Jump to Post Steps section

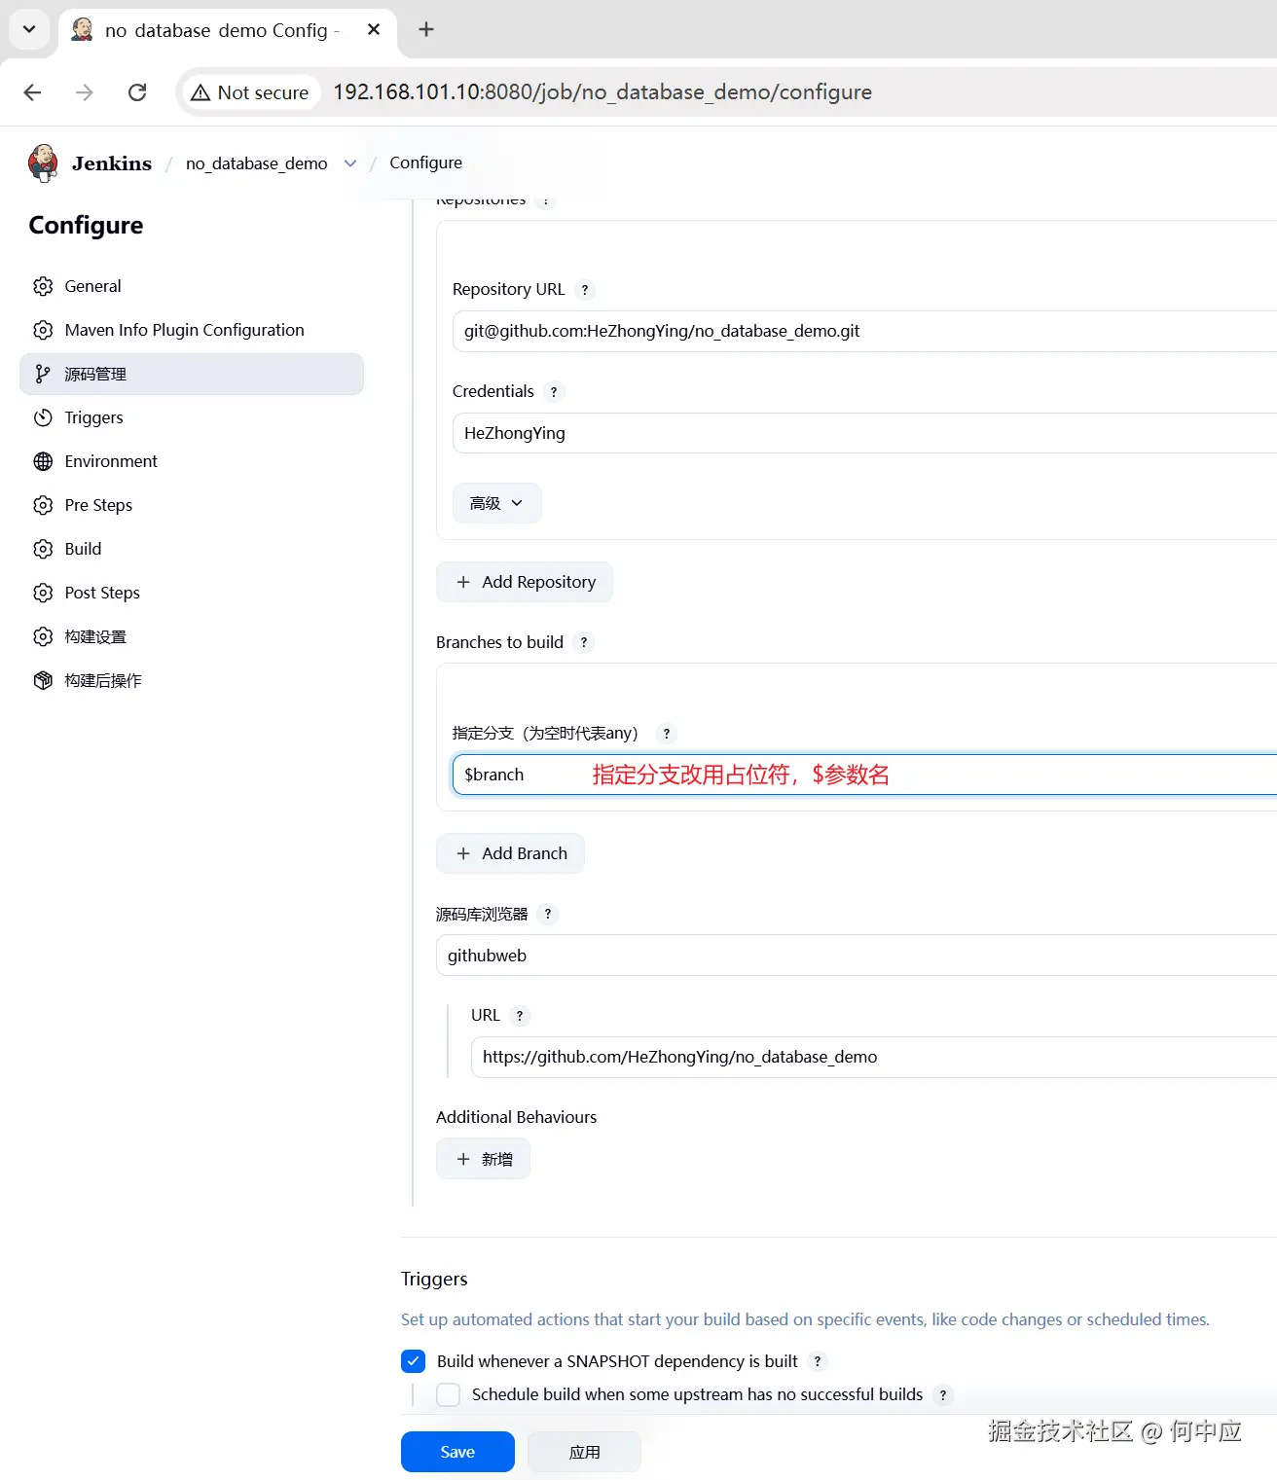pyautogui.click(x=101, y=594)
